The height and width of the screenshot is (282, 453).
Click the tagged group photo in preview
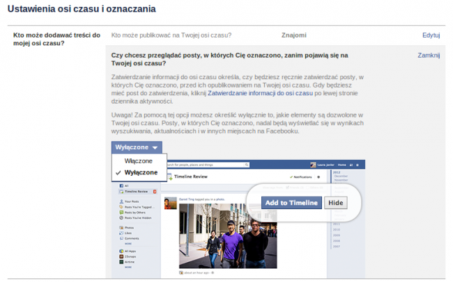(x=228, y=236)
